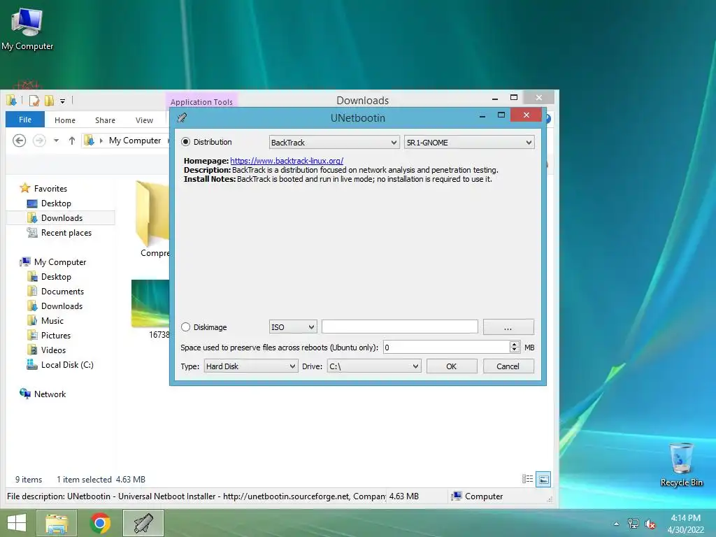Open the Customize Quick Access Toolbar dropdown
The image size is (716, 537).
coord(62,101)
